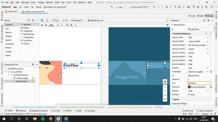Open the KitzhenYT theme dropdown

pyautogui.click(x=78, y=20)
